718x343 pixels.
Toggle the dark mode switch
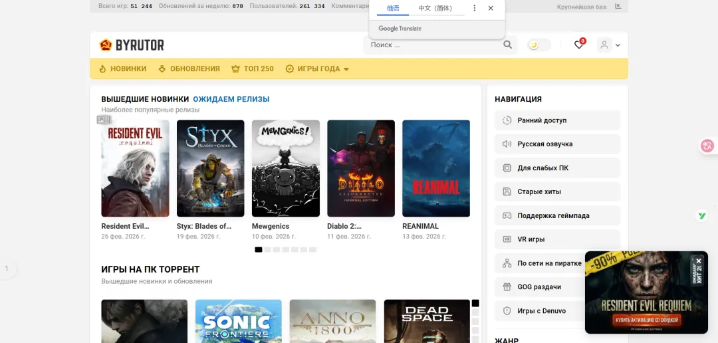pyautogui.click(x=539, y=45)
